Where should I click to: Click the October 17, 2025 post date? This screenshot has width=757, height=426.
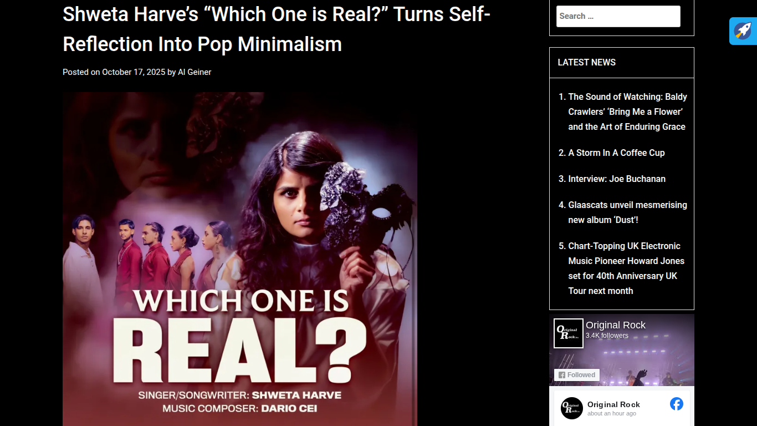point(134,72)
